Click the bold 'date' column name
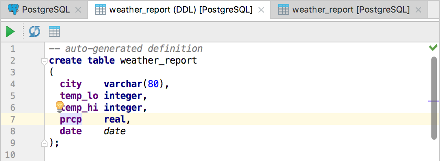The height and width of the screenshot is (161, 440). tap(71, 131)
